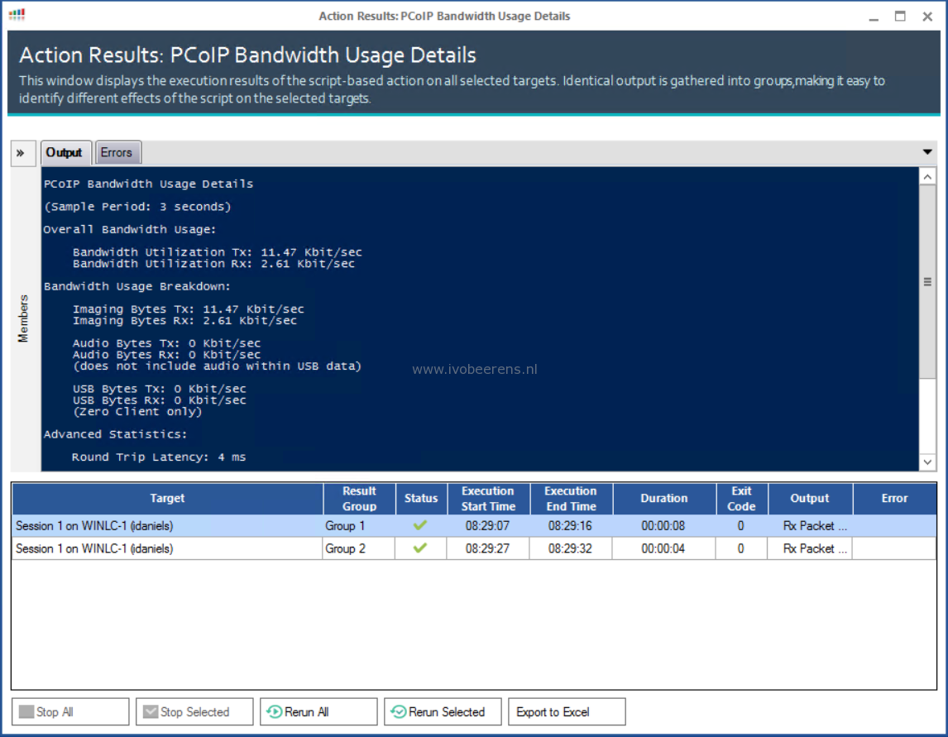Click the 'Bandwidth Utilization Tx: 11.47 Kbit/sec' line
Image resolution: width=948 pixels, height=737 pixels.
coord(217,252)
